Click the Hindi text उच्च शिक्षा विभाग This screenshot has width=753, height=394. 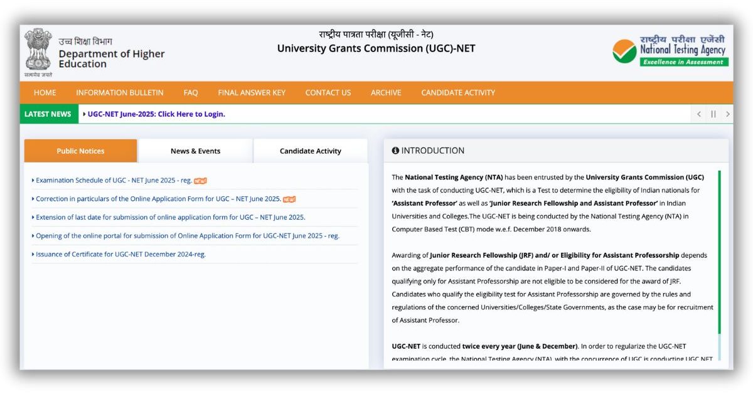pos(85,41)
